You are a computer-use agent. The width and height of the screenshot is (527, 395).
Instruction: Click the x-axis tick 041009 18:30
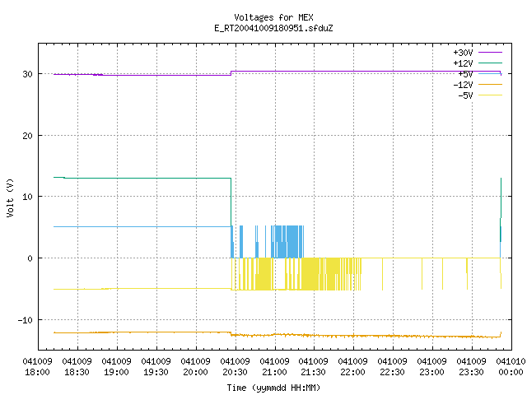77,367
